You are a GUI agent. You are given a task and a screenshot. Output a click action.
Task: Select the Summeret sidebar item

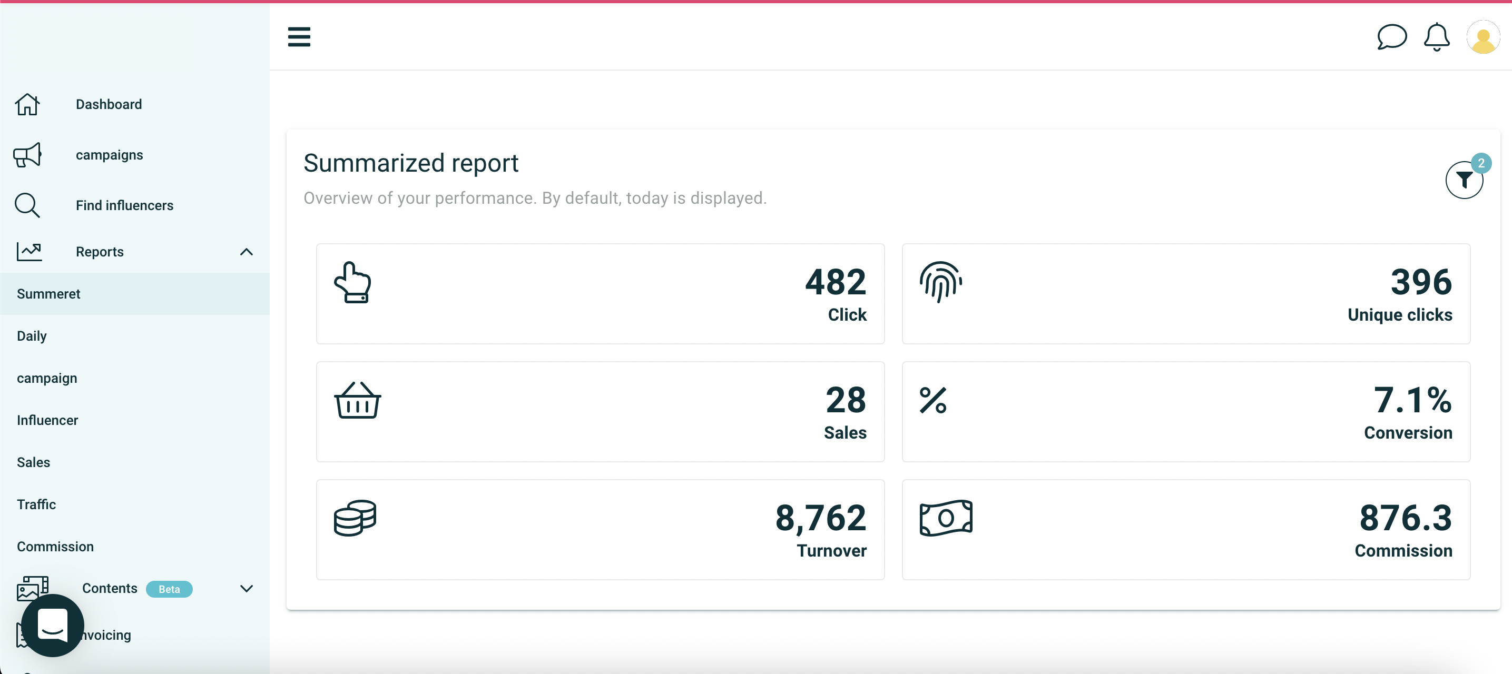(x=48, y=294)
